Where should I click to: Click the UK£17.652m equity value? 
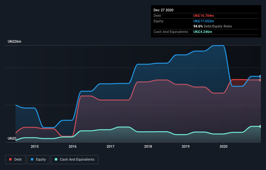[203, 21]
